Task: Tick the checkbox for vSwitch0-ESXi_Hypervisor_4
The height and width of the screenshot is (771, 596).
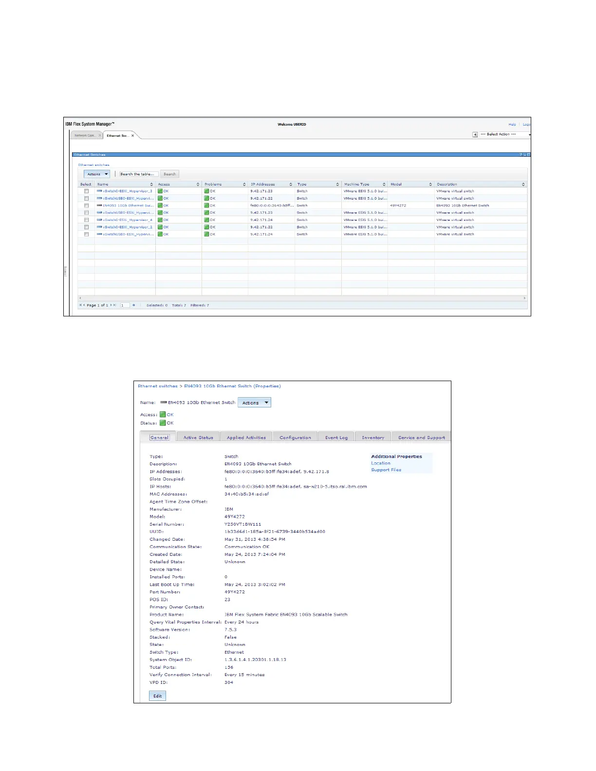Action: tap(86, 220)
